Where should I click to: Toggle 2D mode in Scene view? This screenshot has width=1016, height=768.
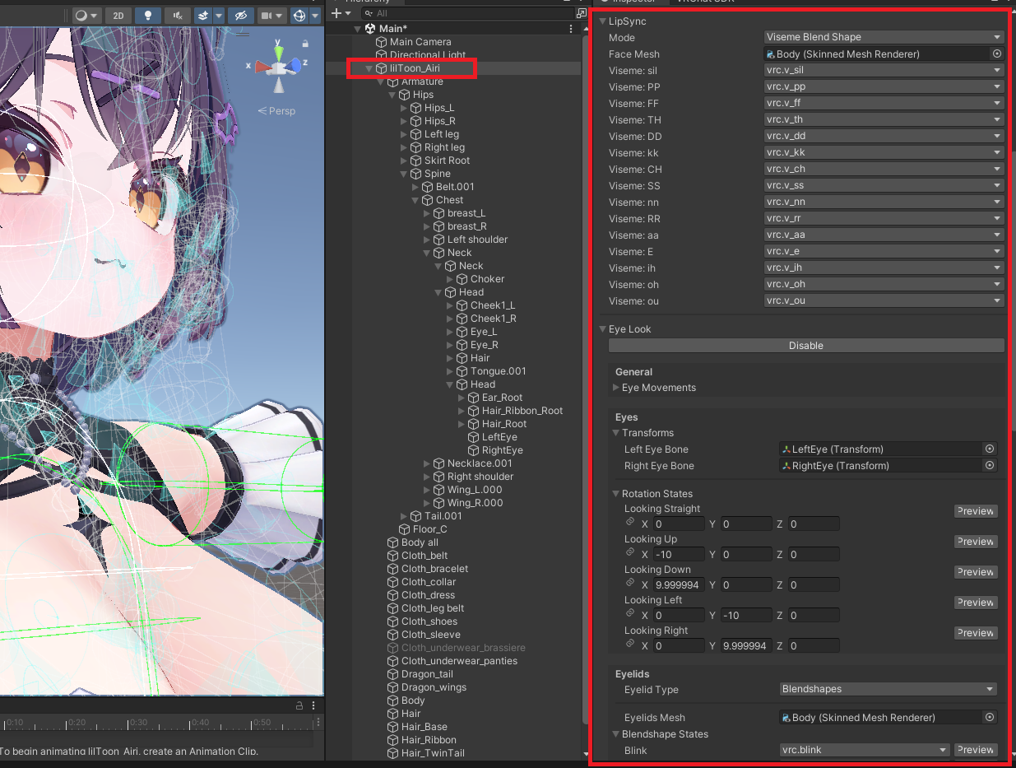click(x=118, y=15)
